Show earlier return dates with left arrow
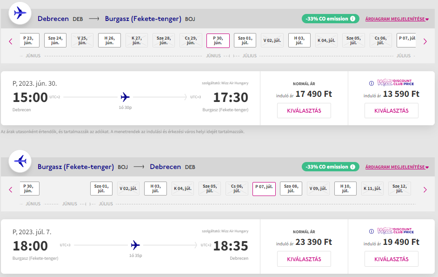This screenshot has width=438, height=277. (x=11, y=189)
